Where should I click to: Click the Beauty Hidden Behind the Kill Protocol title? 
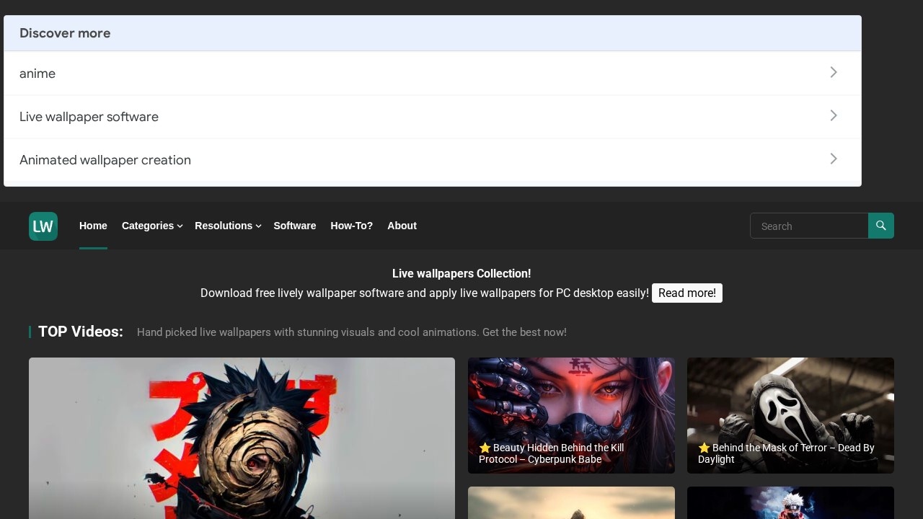pyautogui.click(x=552, y=453)
